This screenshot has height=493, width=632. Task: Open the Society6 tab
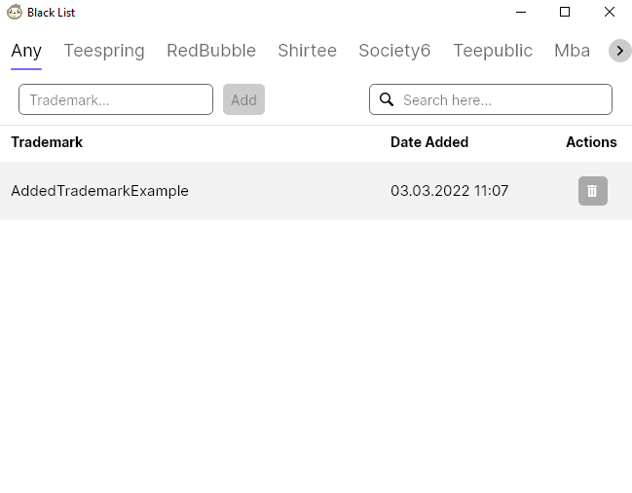click(x=394, y=51)
